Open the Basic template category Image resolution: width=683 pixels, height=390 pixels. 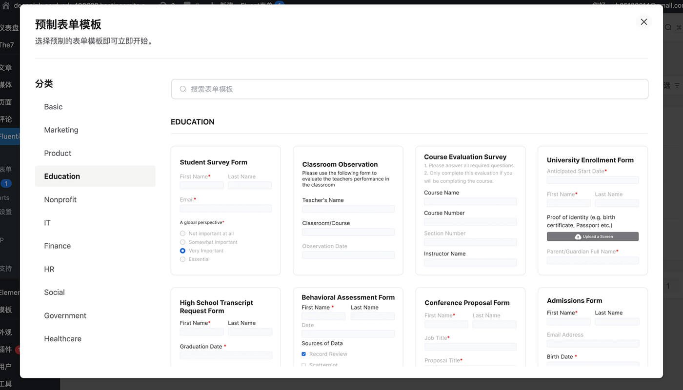[53, 107]
